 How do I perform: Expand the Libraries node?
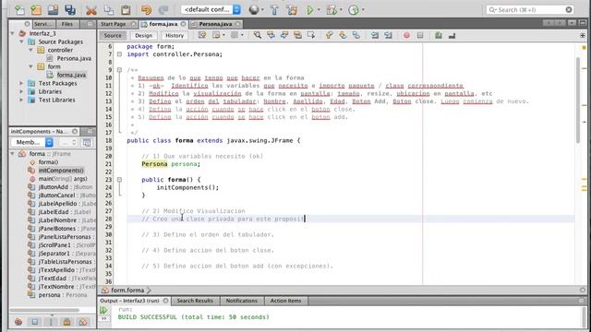[x=21, y=91]
